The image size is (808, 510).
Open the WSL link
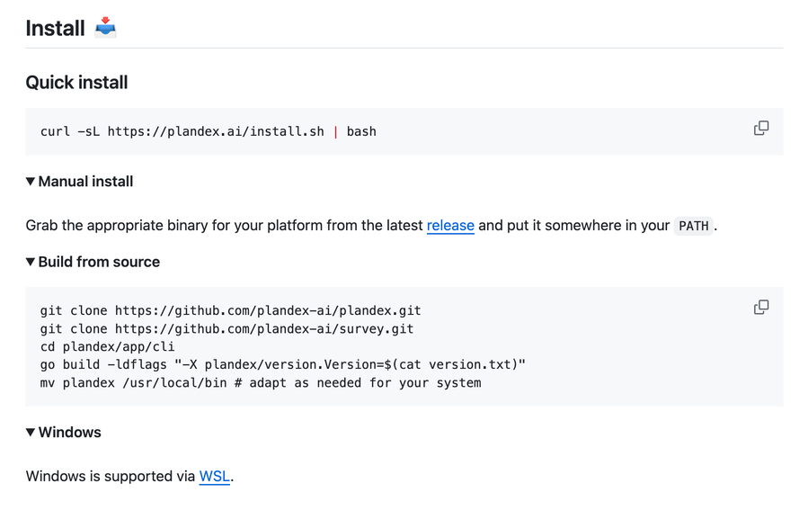click(x=215, y=476)
